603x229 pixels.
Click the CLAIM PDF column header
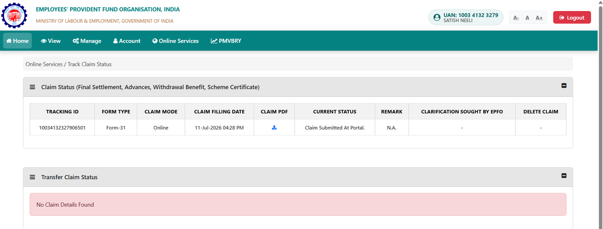point(274,111)
